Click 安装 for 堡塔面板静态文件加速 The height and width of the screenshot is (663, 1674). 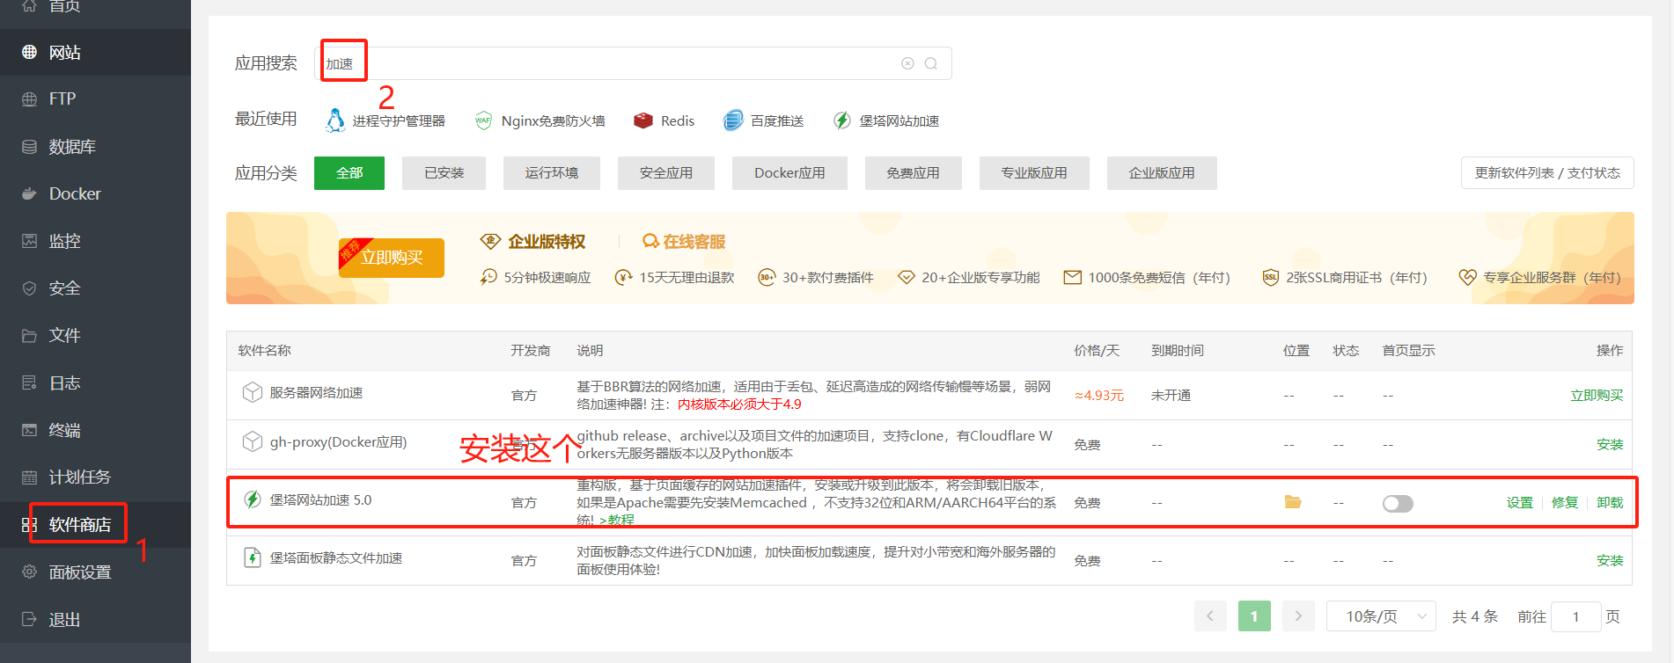point(1610,561)
